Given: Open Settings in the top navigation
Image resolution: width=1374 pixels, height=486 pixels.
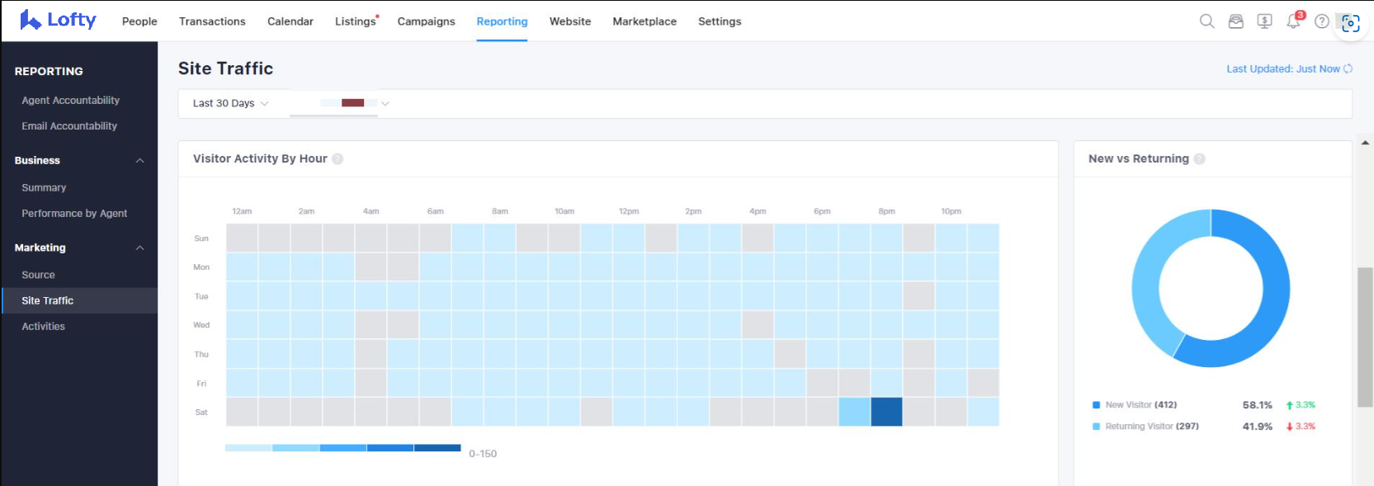Looking at the screenshot, I should [x=720, y=21].
